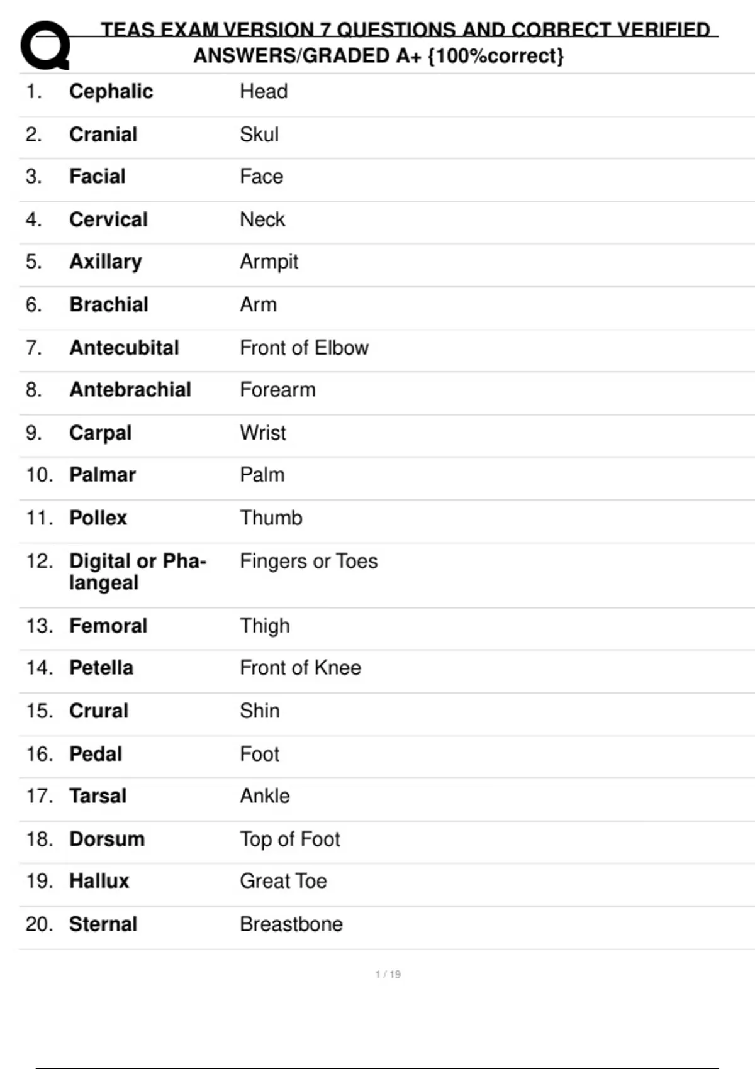Select the term 'Facial'
The height and width of the screenshot is (1069, 755).
(x=97, y=177)
